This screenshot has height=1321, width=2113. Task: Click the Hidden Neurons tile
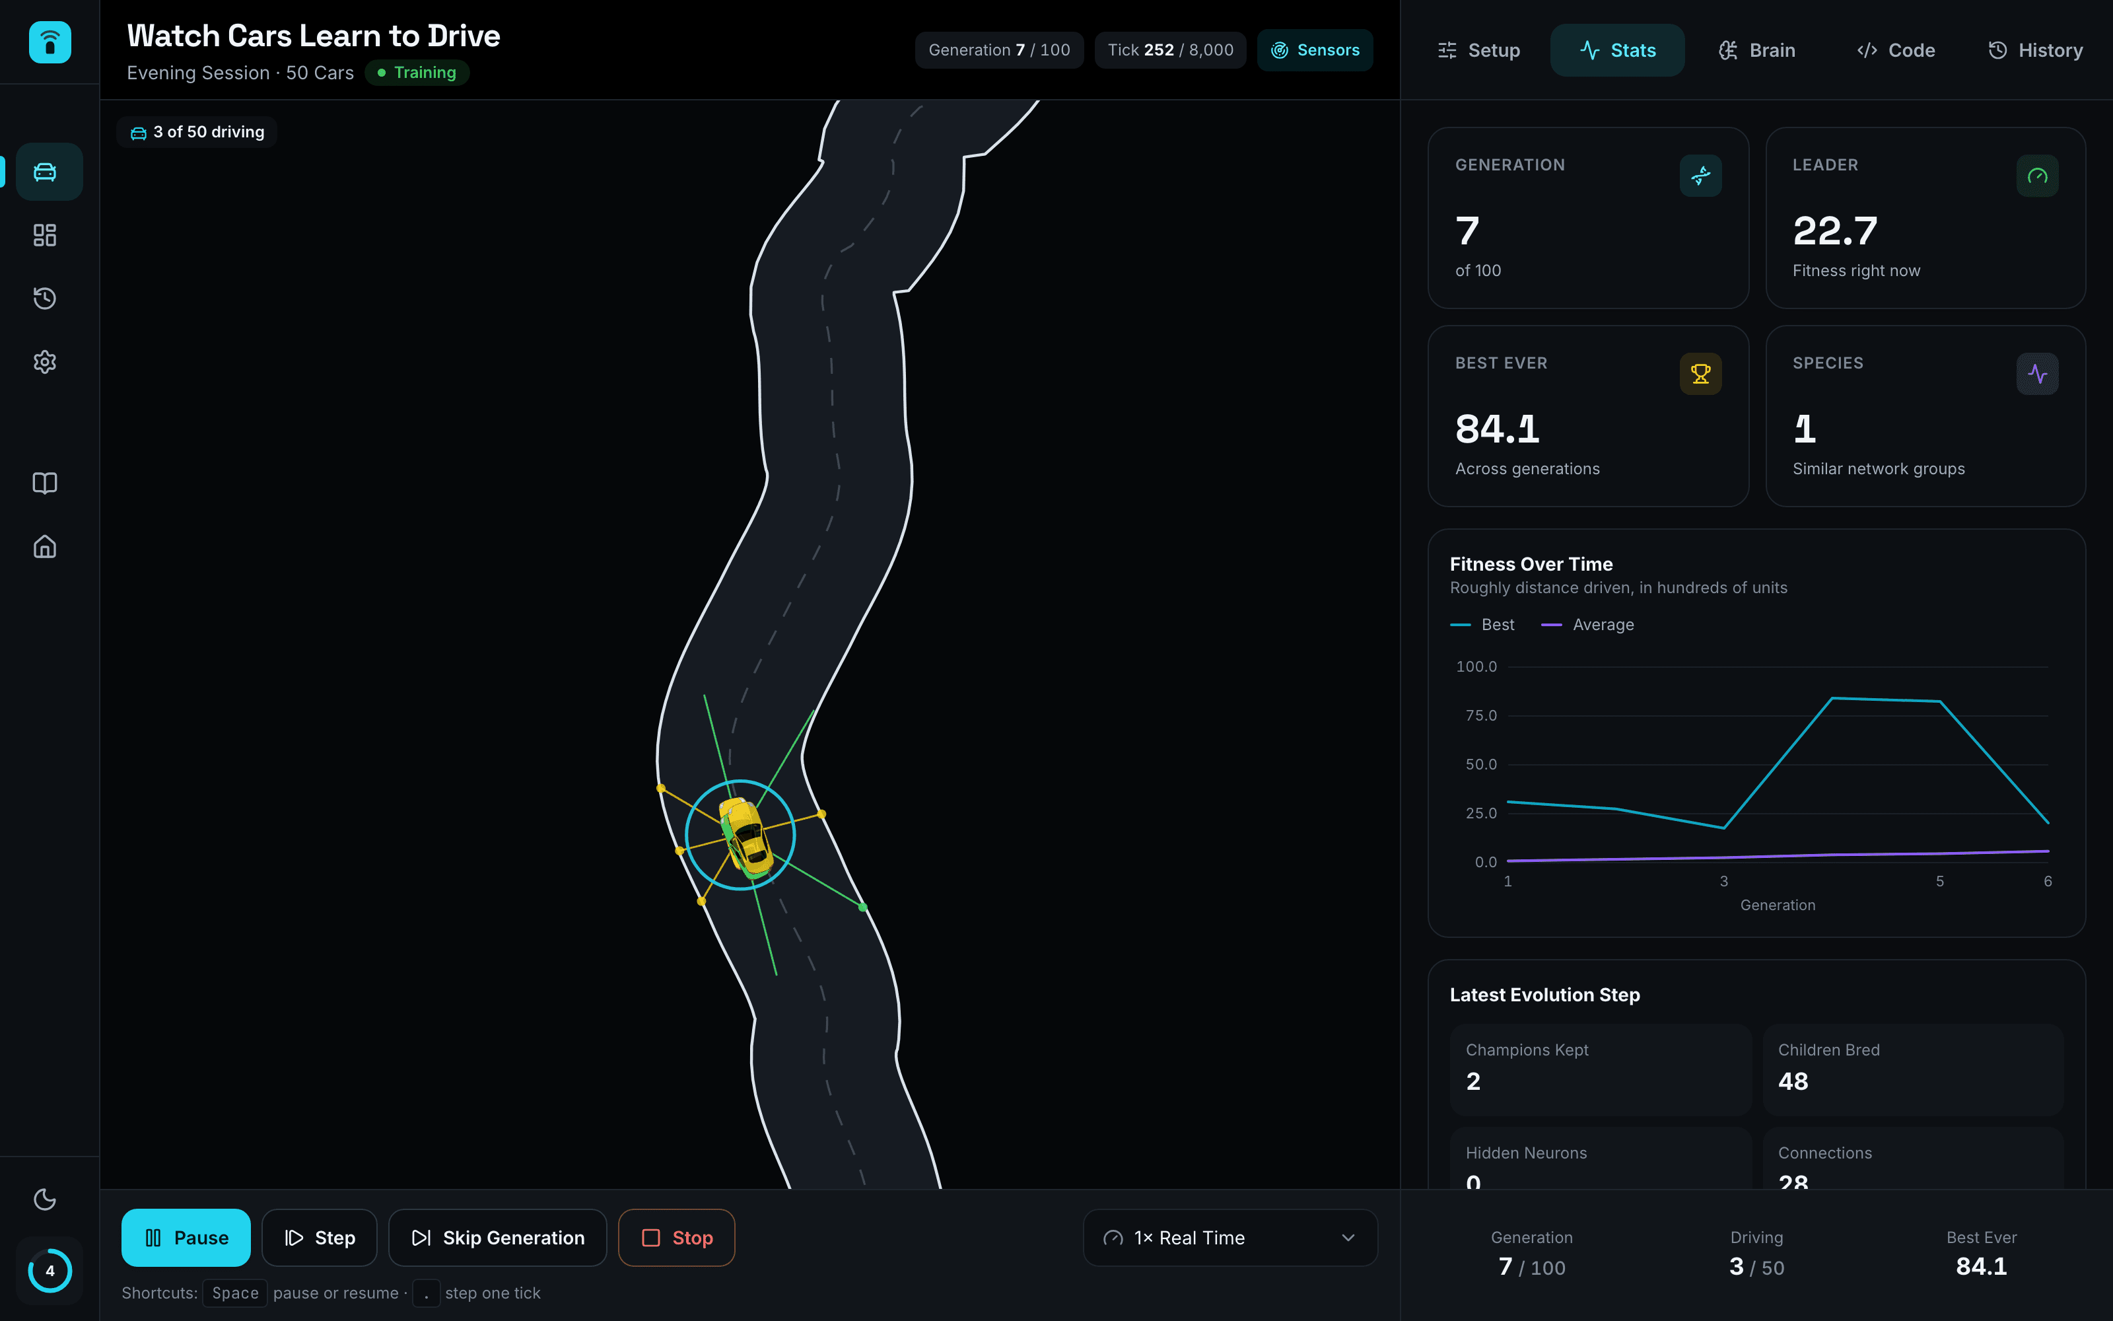pos(1601,1158)
